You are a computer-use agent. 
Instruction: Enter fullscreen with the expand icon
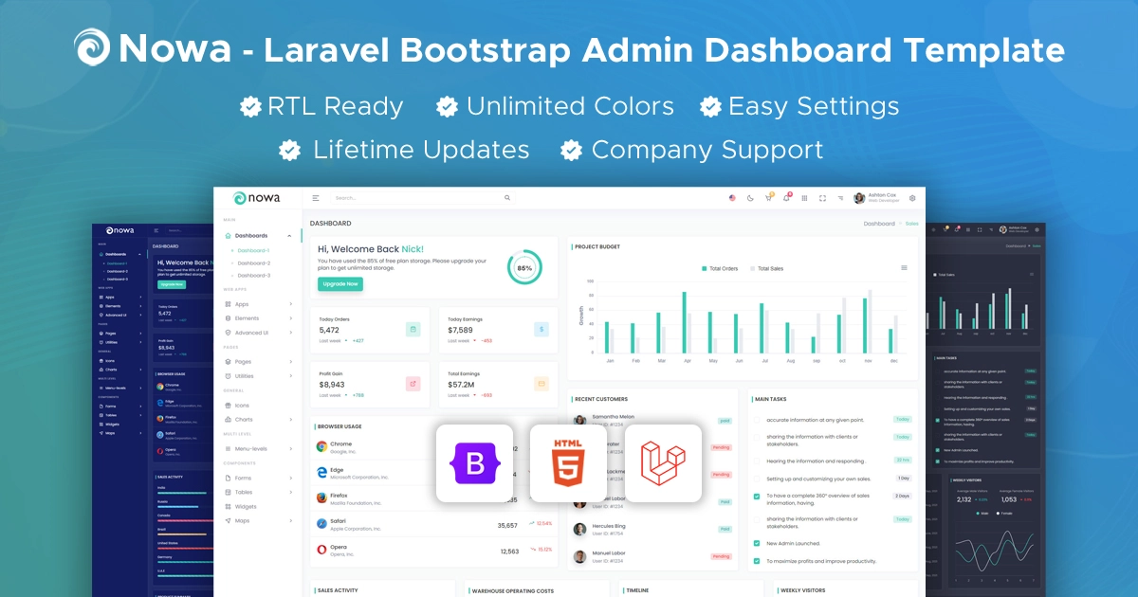822,198
